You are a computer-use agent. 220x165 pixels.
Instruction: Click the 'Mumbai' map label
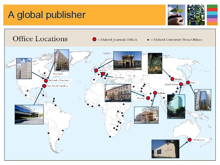point(141,98)
